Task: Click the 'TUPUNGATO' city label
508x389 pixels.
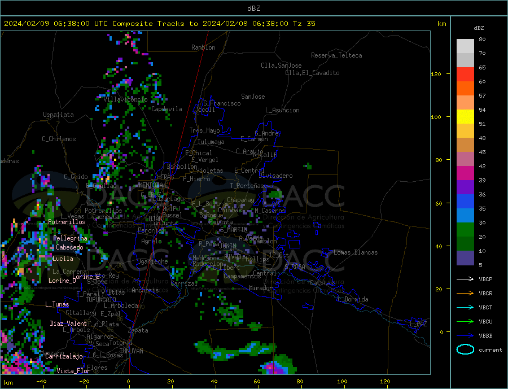Action: click(x=101, y=300)
